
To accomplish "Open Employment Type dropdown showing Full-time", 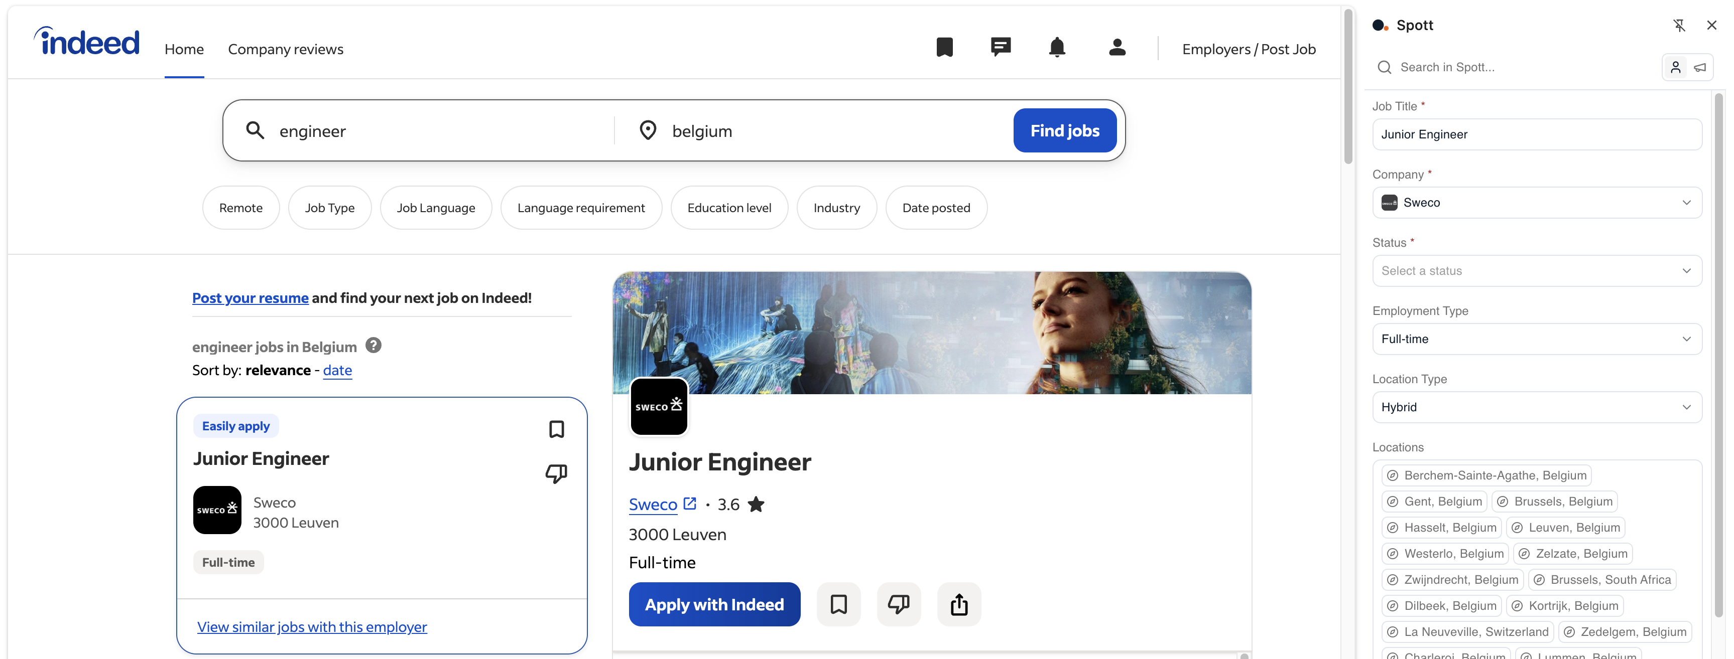I will click(x=1537, y=339).
